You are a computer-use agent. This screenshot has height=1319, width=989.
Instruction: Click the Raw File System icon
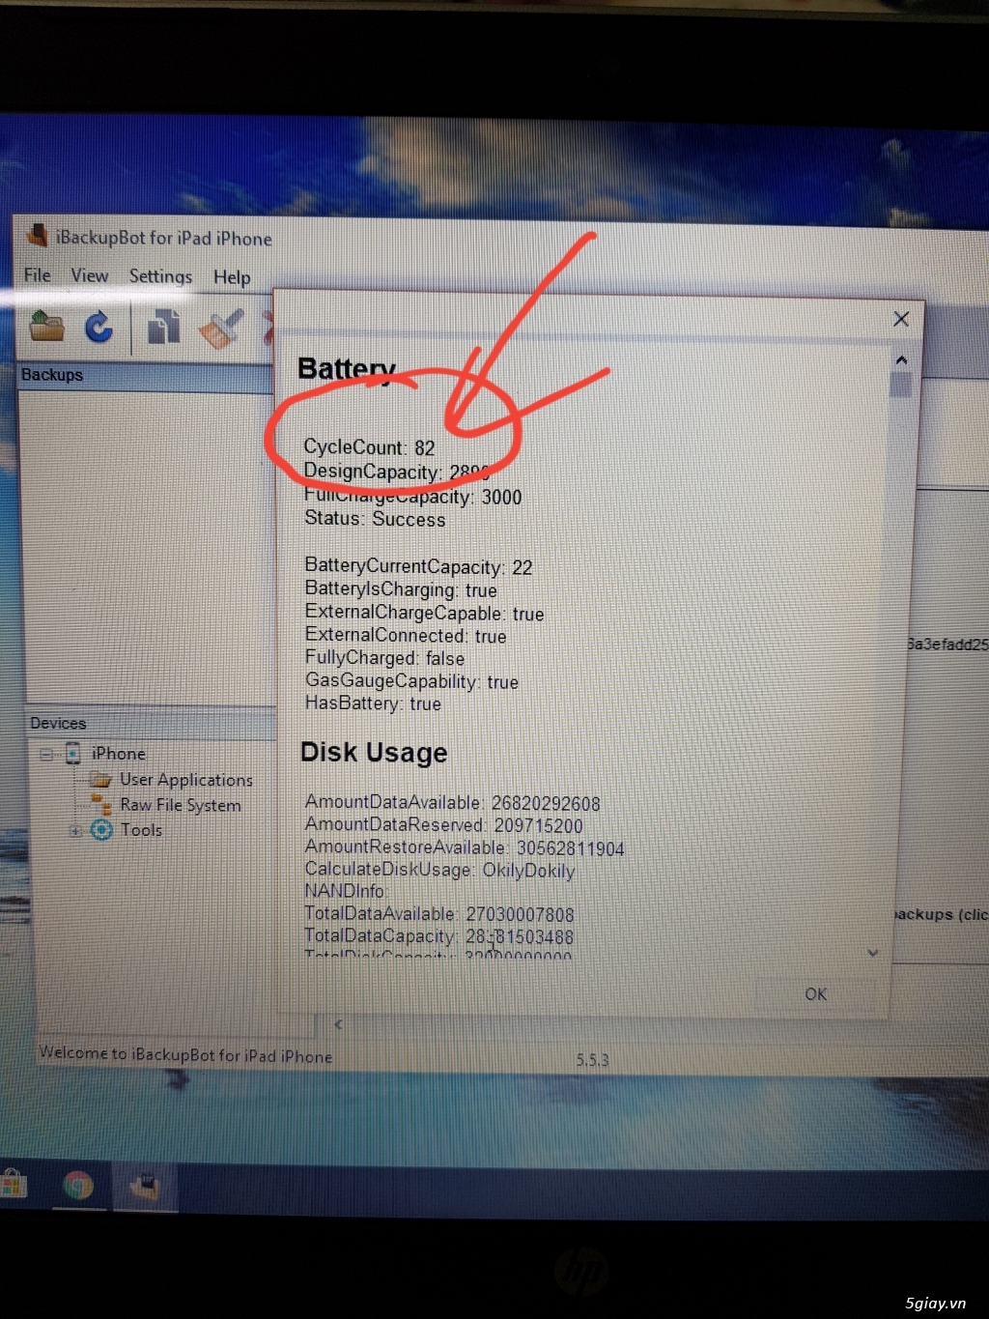[101, 804]
